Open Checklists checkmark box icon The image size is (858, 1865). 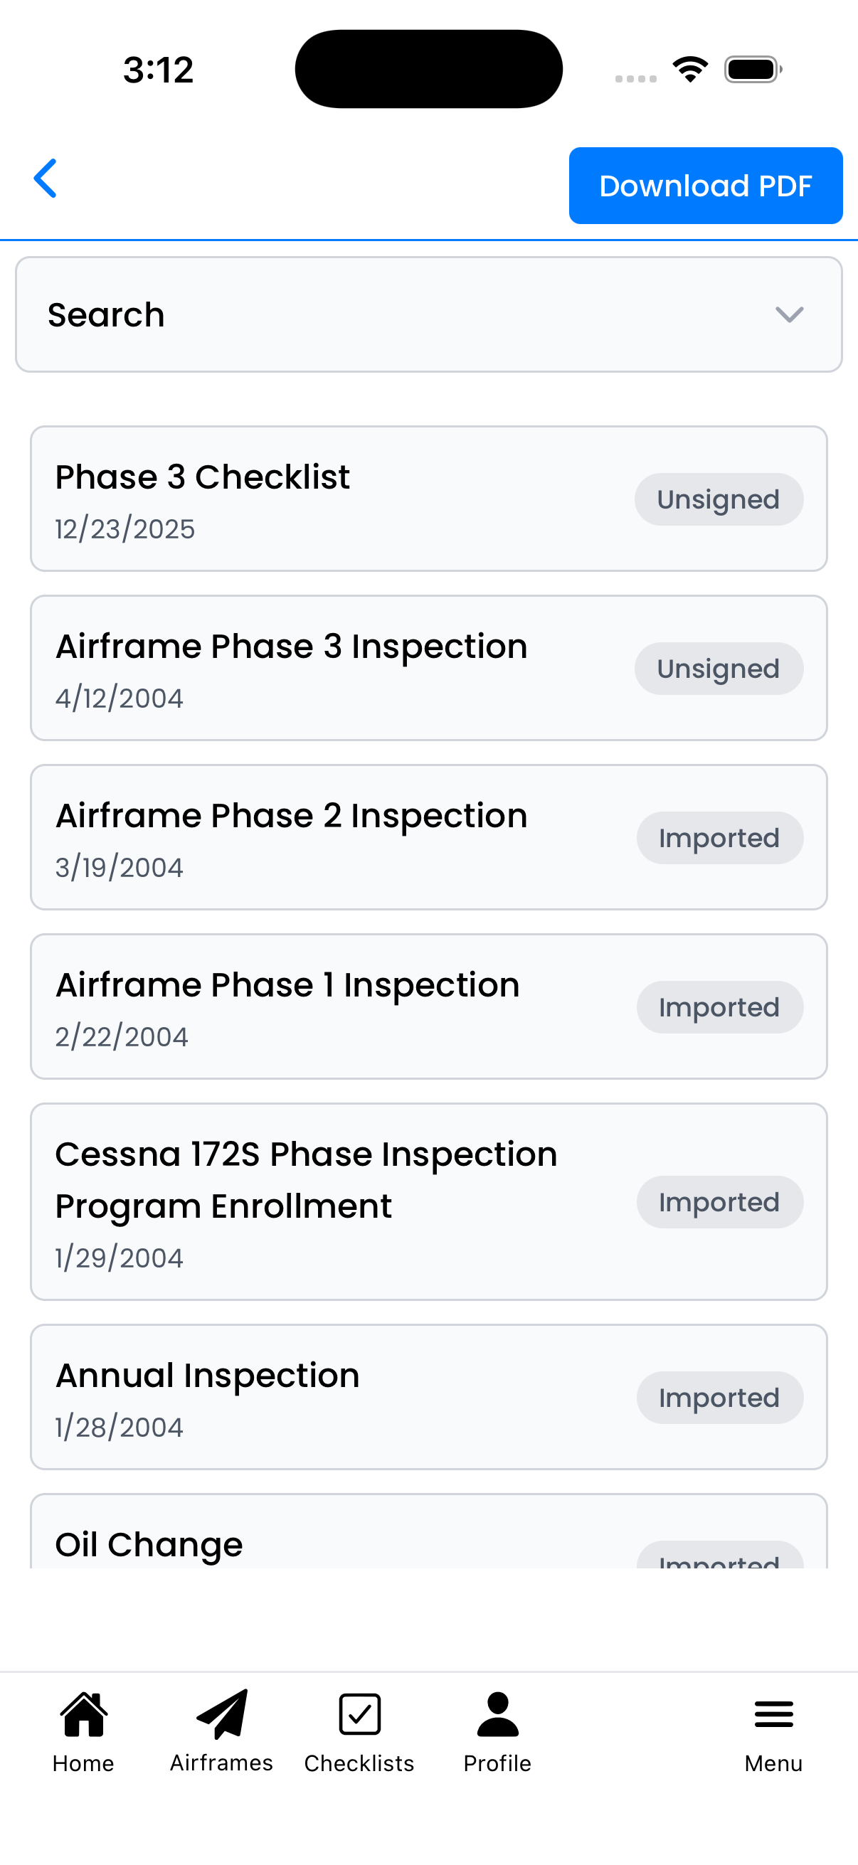pos(359,1714)
